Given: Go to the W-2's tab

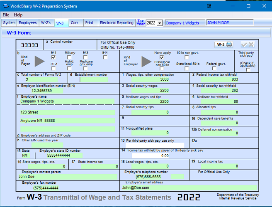Looking at the screenshot, I should (46, 23).
